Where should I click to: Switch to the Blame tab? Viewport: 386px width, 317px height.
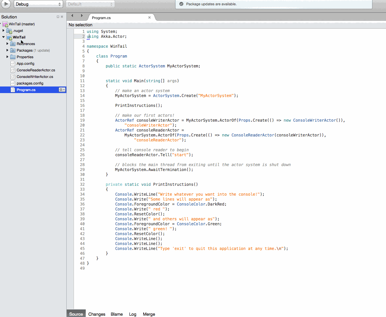click(x=117, y=314)
